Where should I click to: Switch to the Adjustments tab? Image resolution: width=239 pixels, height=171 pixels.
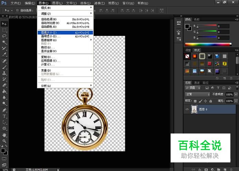pyautogui.click(x=188, y=50)
